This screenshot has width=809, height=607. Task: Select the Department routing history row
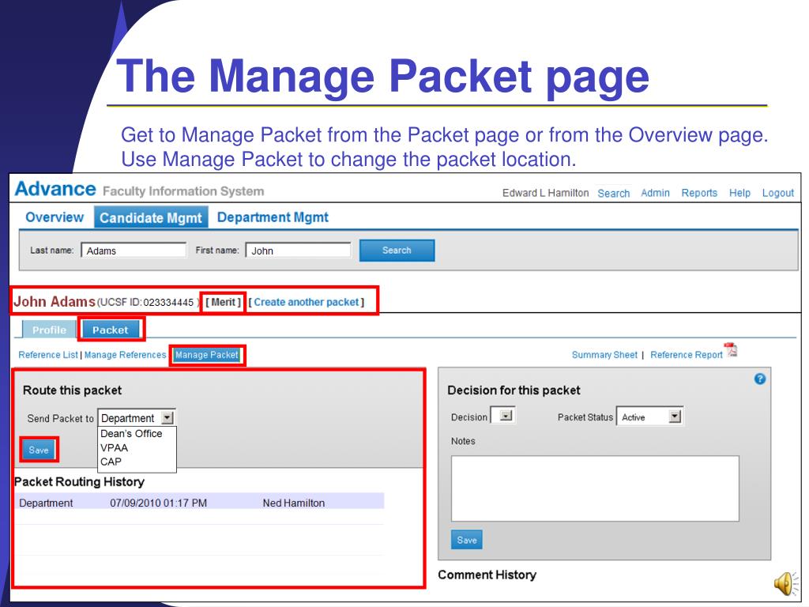point(199,502)
